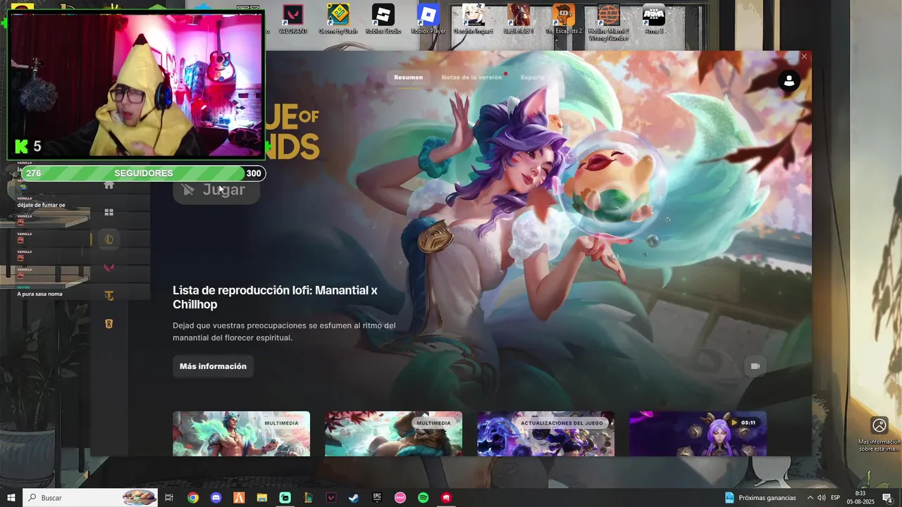This screenshot has height=507, width=902.
Task: Play the 03:11 video card
Action: pyautogui.click(x=698, y=434)
